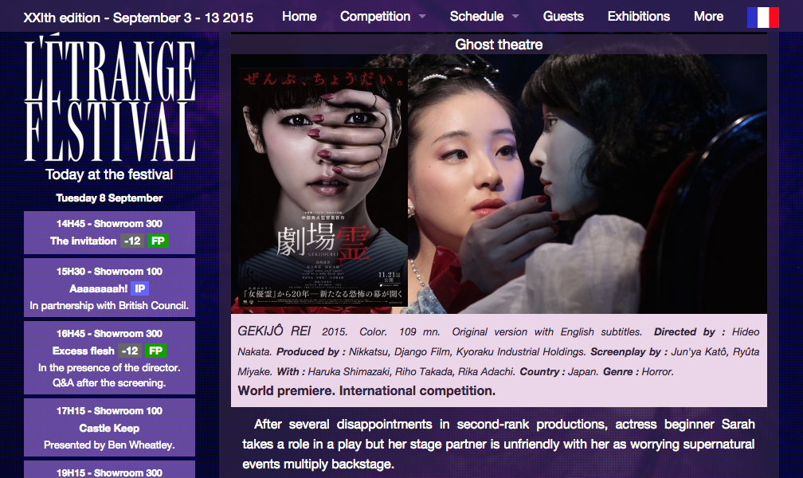Image resolution: width=803 pixels, height=478 pixels.
Task: Open the Aaaaaaaah! film link
Action: click(x=98, y=288)
